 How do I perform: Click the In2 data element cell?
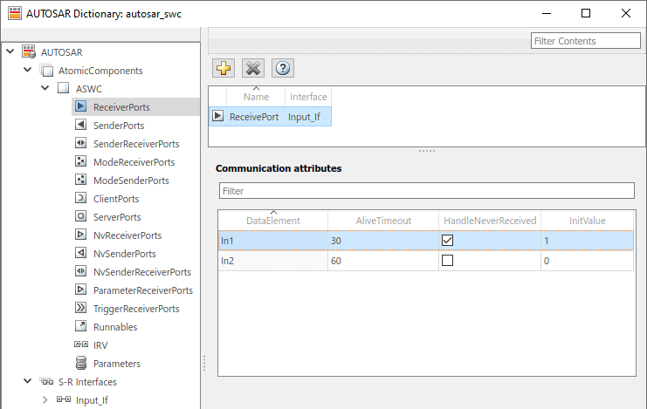(273, 261)
